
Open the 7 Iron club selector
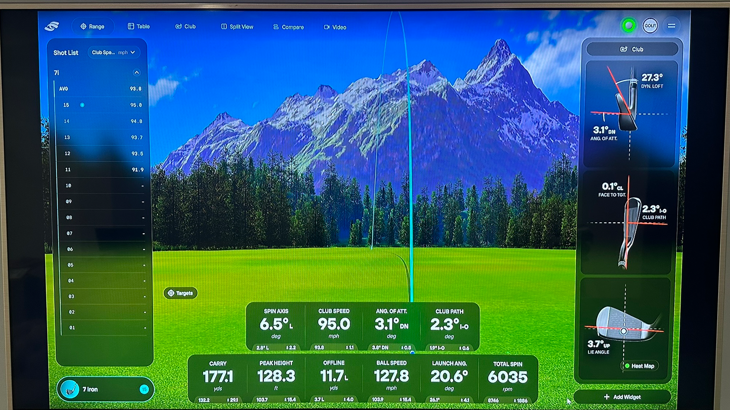tap(105, 389)
